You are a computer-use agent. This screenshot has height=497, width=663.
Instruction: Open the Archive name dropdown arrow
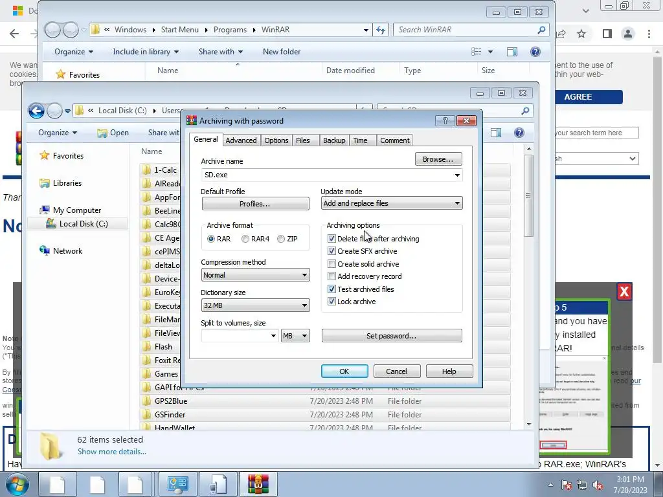point(457,175)
